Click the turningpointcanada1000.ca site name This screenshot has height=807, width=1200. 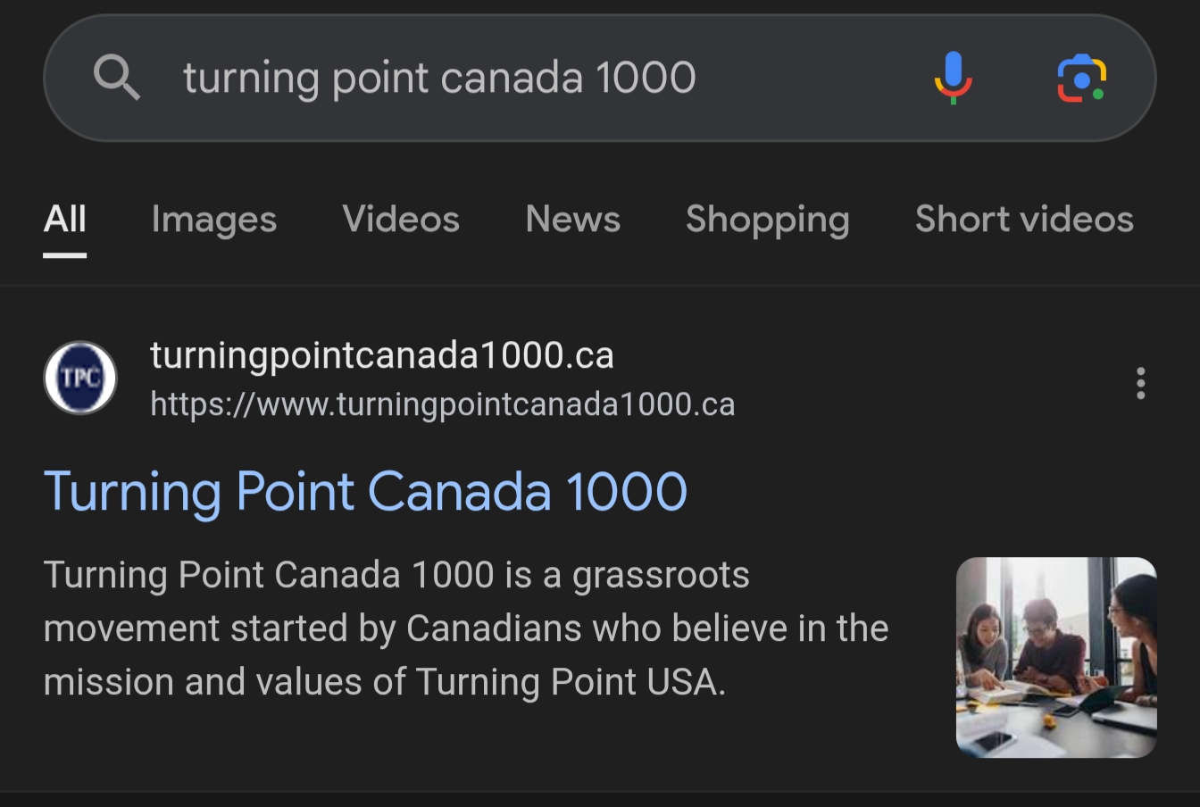tap(382, 355)
